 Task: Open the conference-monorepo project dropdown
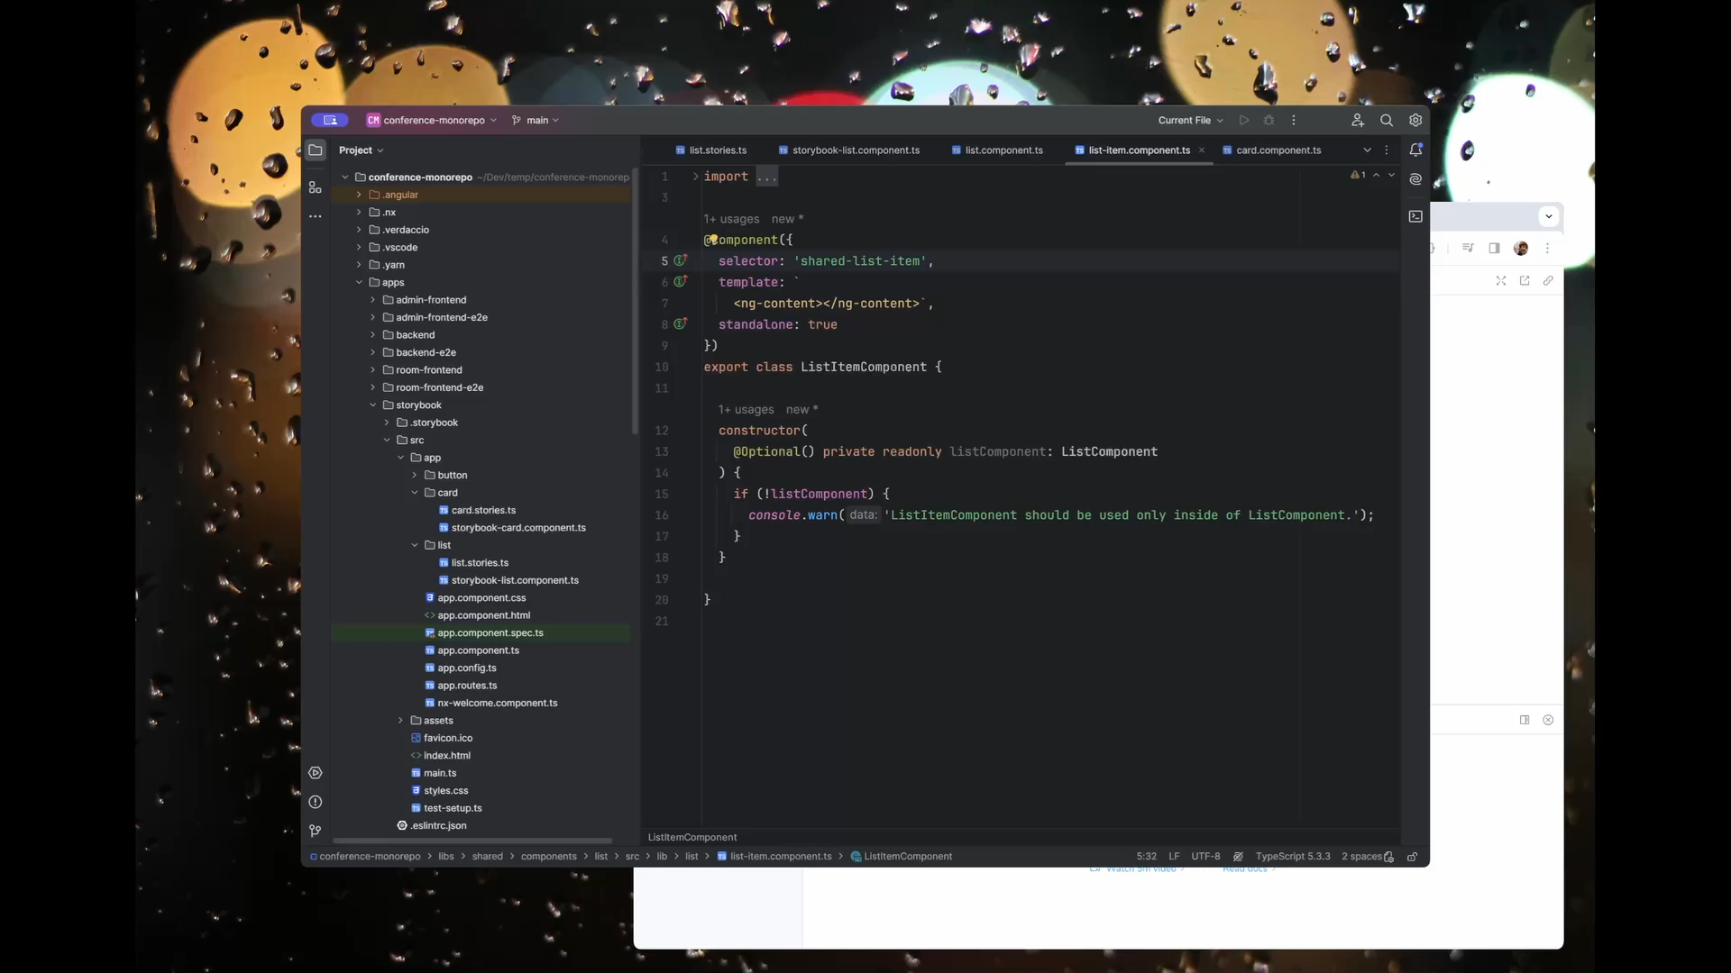[x=431, y=120]
